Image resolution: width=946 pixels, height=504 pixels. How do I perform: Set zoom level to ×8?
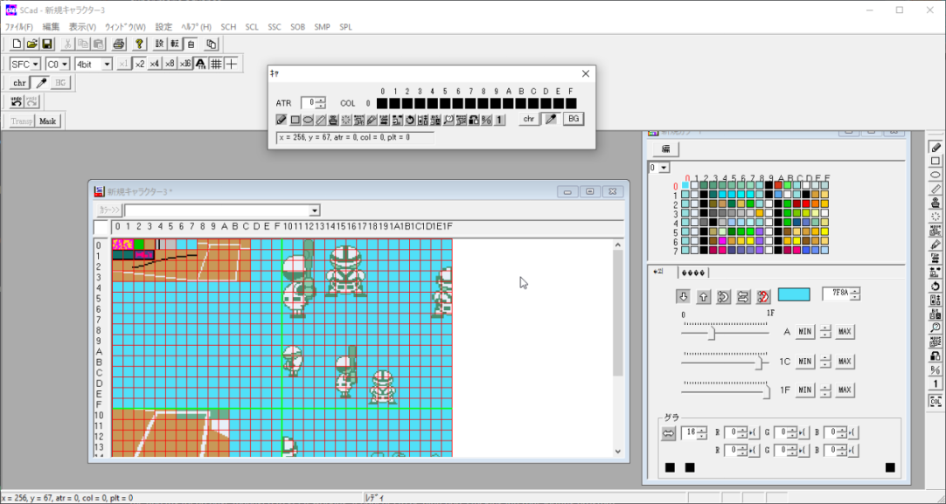coord(170,64)
